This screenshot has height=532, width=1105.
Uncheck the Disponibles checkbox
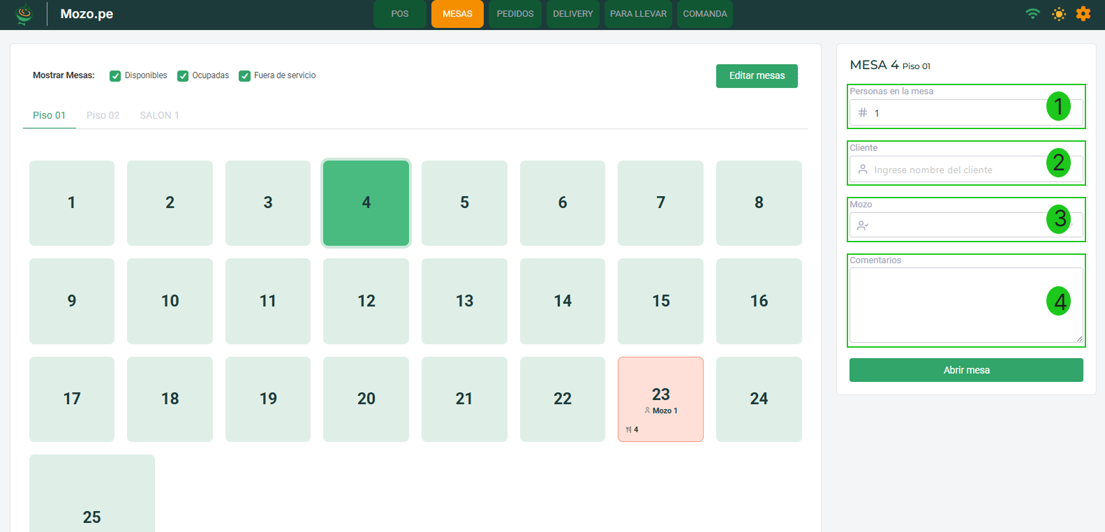pos(115,76)
